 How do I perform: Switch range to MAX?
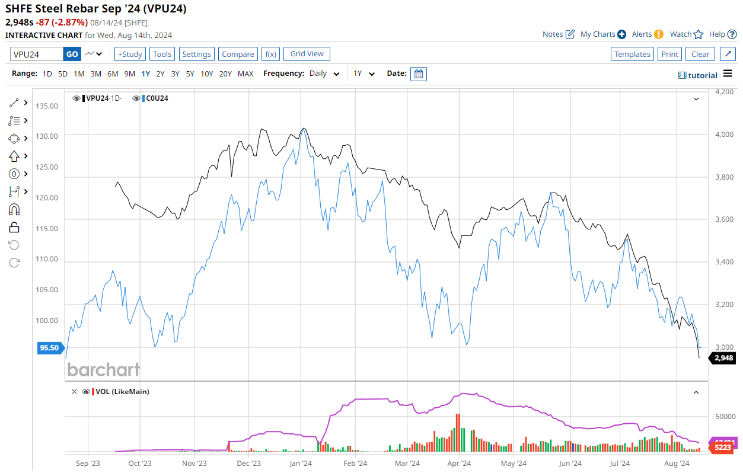[x=245, y=74]
